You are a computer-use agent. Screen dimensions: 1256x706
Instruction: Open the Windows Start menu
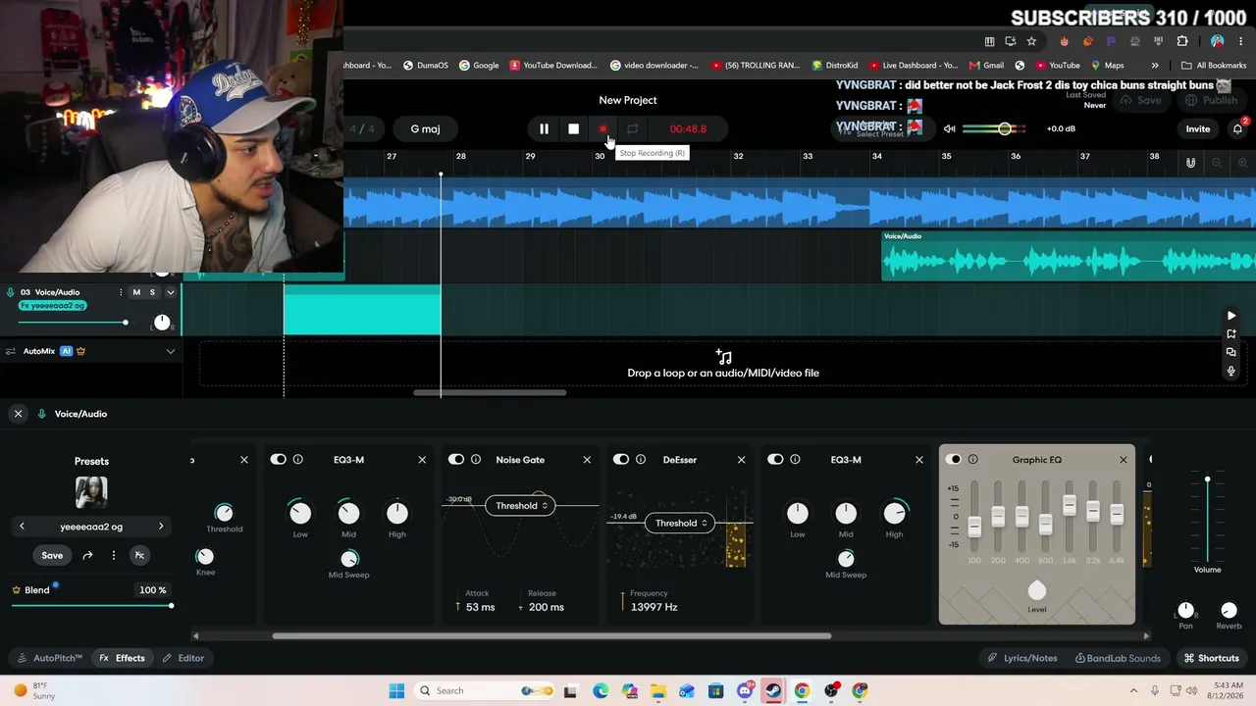pyautogui.click(x=396, y=690)
